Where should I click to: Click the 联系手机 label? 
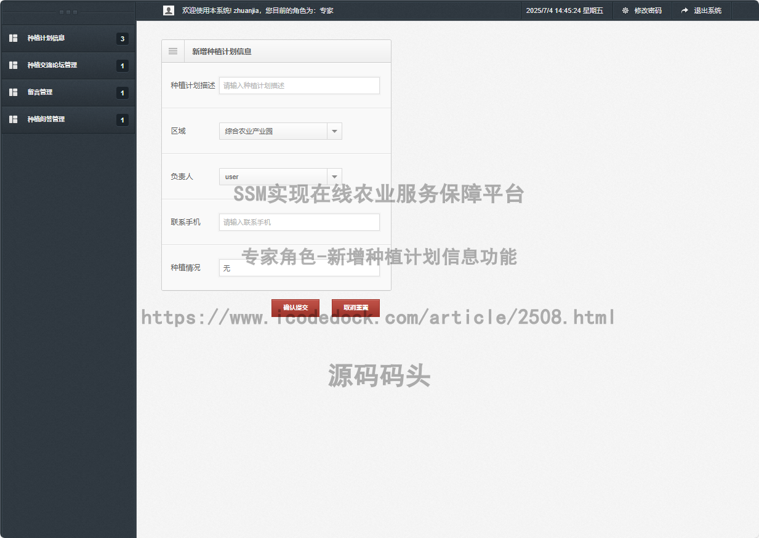[186, 222]
